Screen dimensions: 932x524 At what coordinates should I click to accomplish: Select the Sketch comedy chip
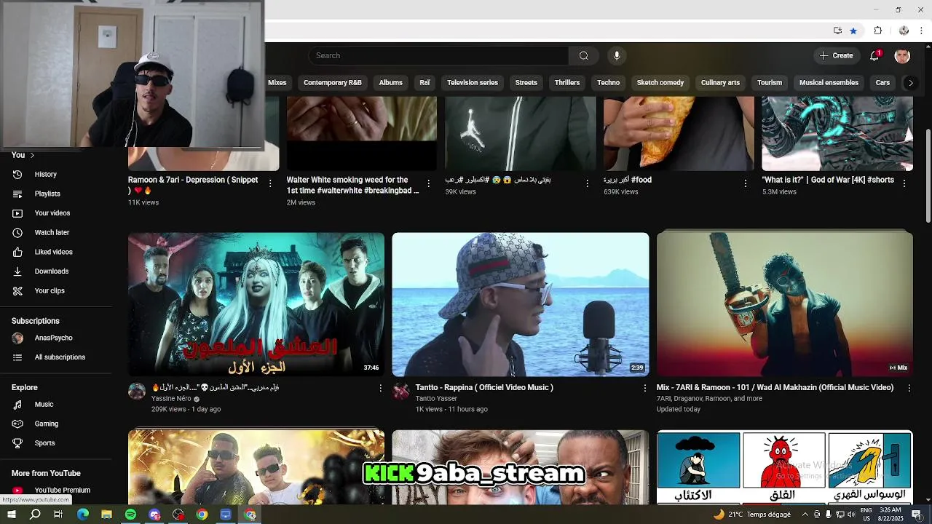660,83
